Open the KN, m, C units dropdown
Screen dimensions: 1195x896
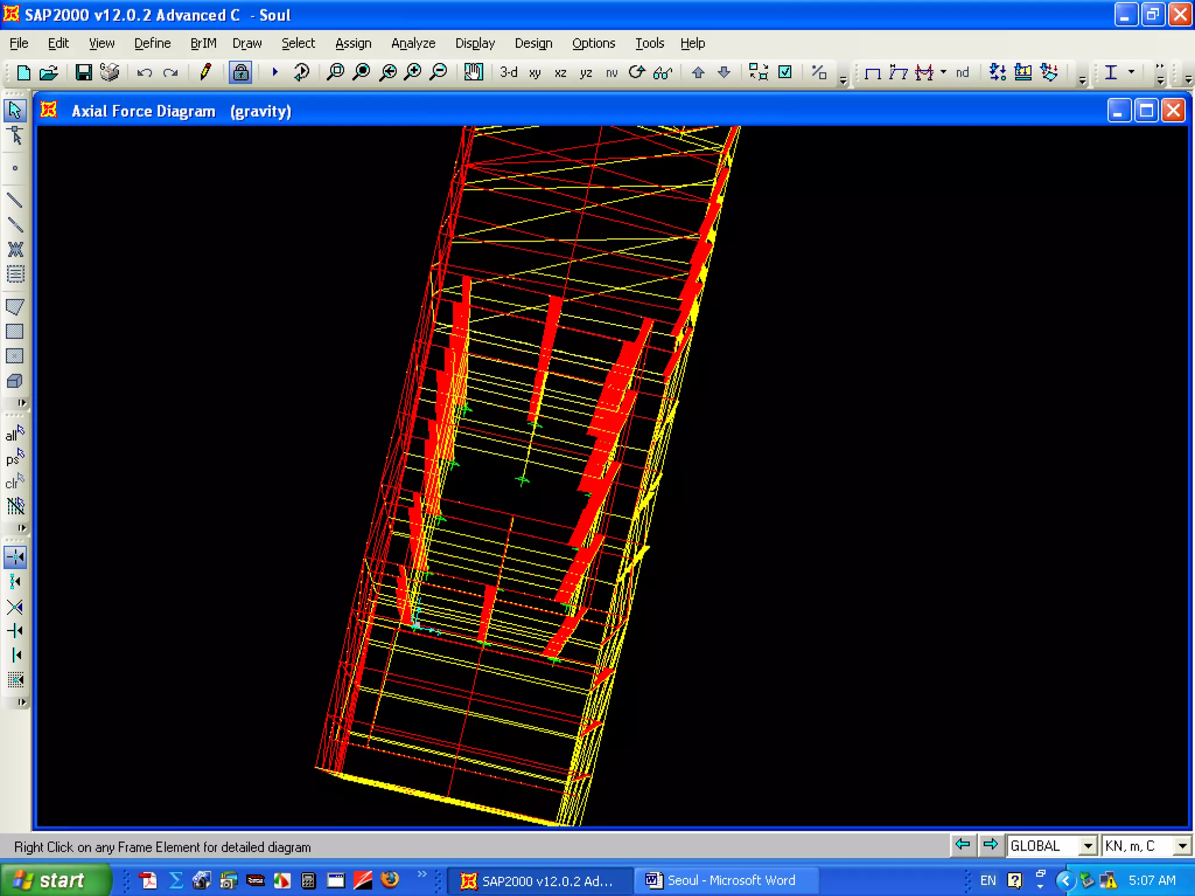(x=1182, y=846)
